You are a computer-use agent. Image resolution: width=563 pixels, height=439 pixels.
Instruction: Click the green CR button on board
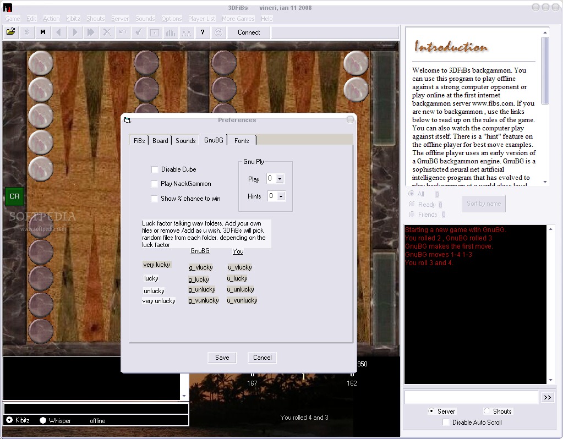click(x=15, y=196)
